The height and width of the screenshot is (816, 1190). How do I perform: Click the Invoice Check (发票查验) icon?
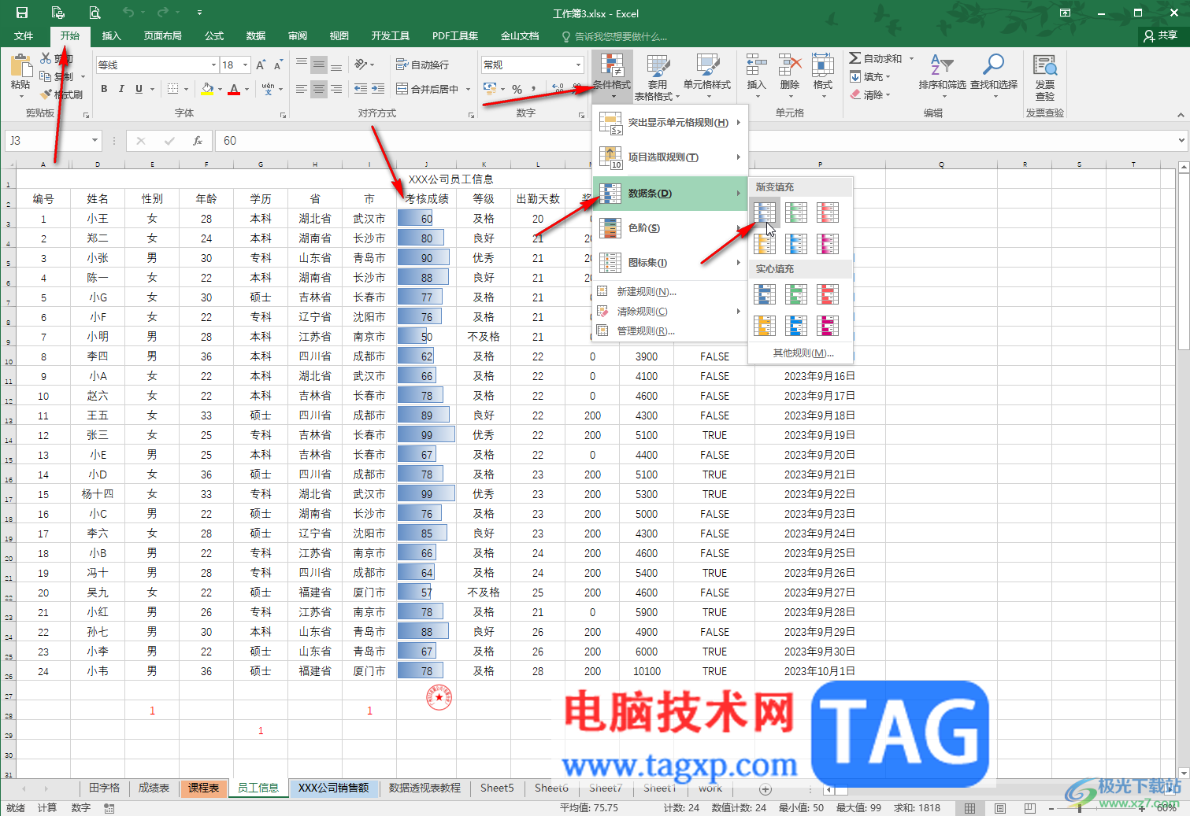(x=1045, y=76)
